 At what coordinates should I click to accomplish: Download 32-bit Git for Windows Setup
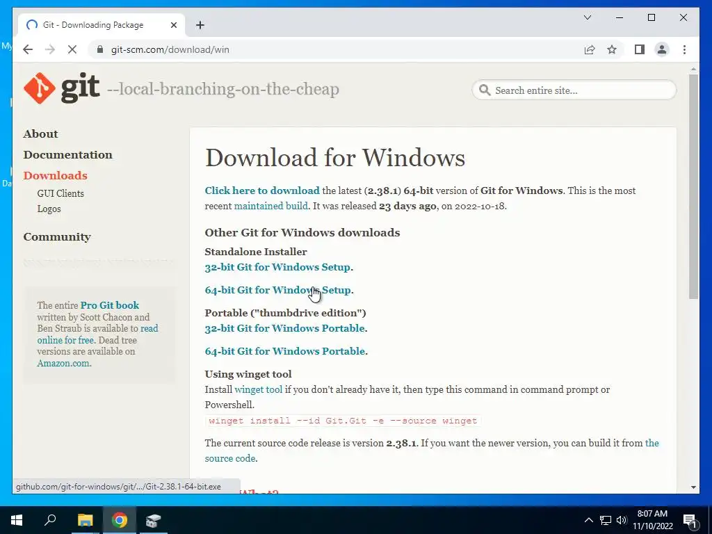[277, 267]
